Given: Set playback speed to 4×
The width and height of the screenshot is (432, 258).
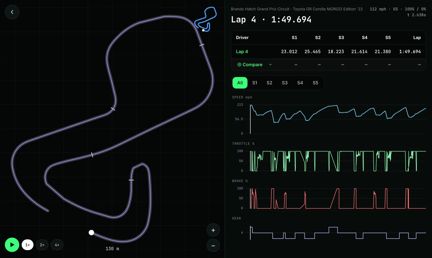Looking at the screenshot, I should coord(57,245).
